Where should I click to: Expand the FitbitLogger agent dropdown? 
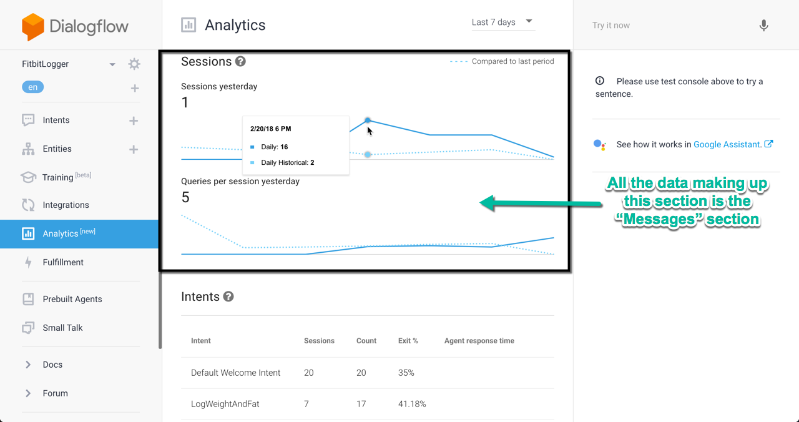click(x=112, y=64)
